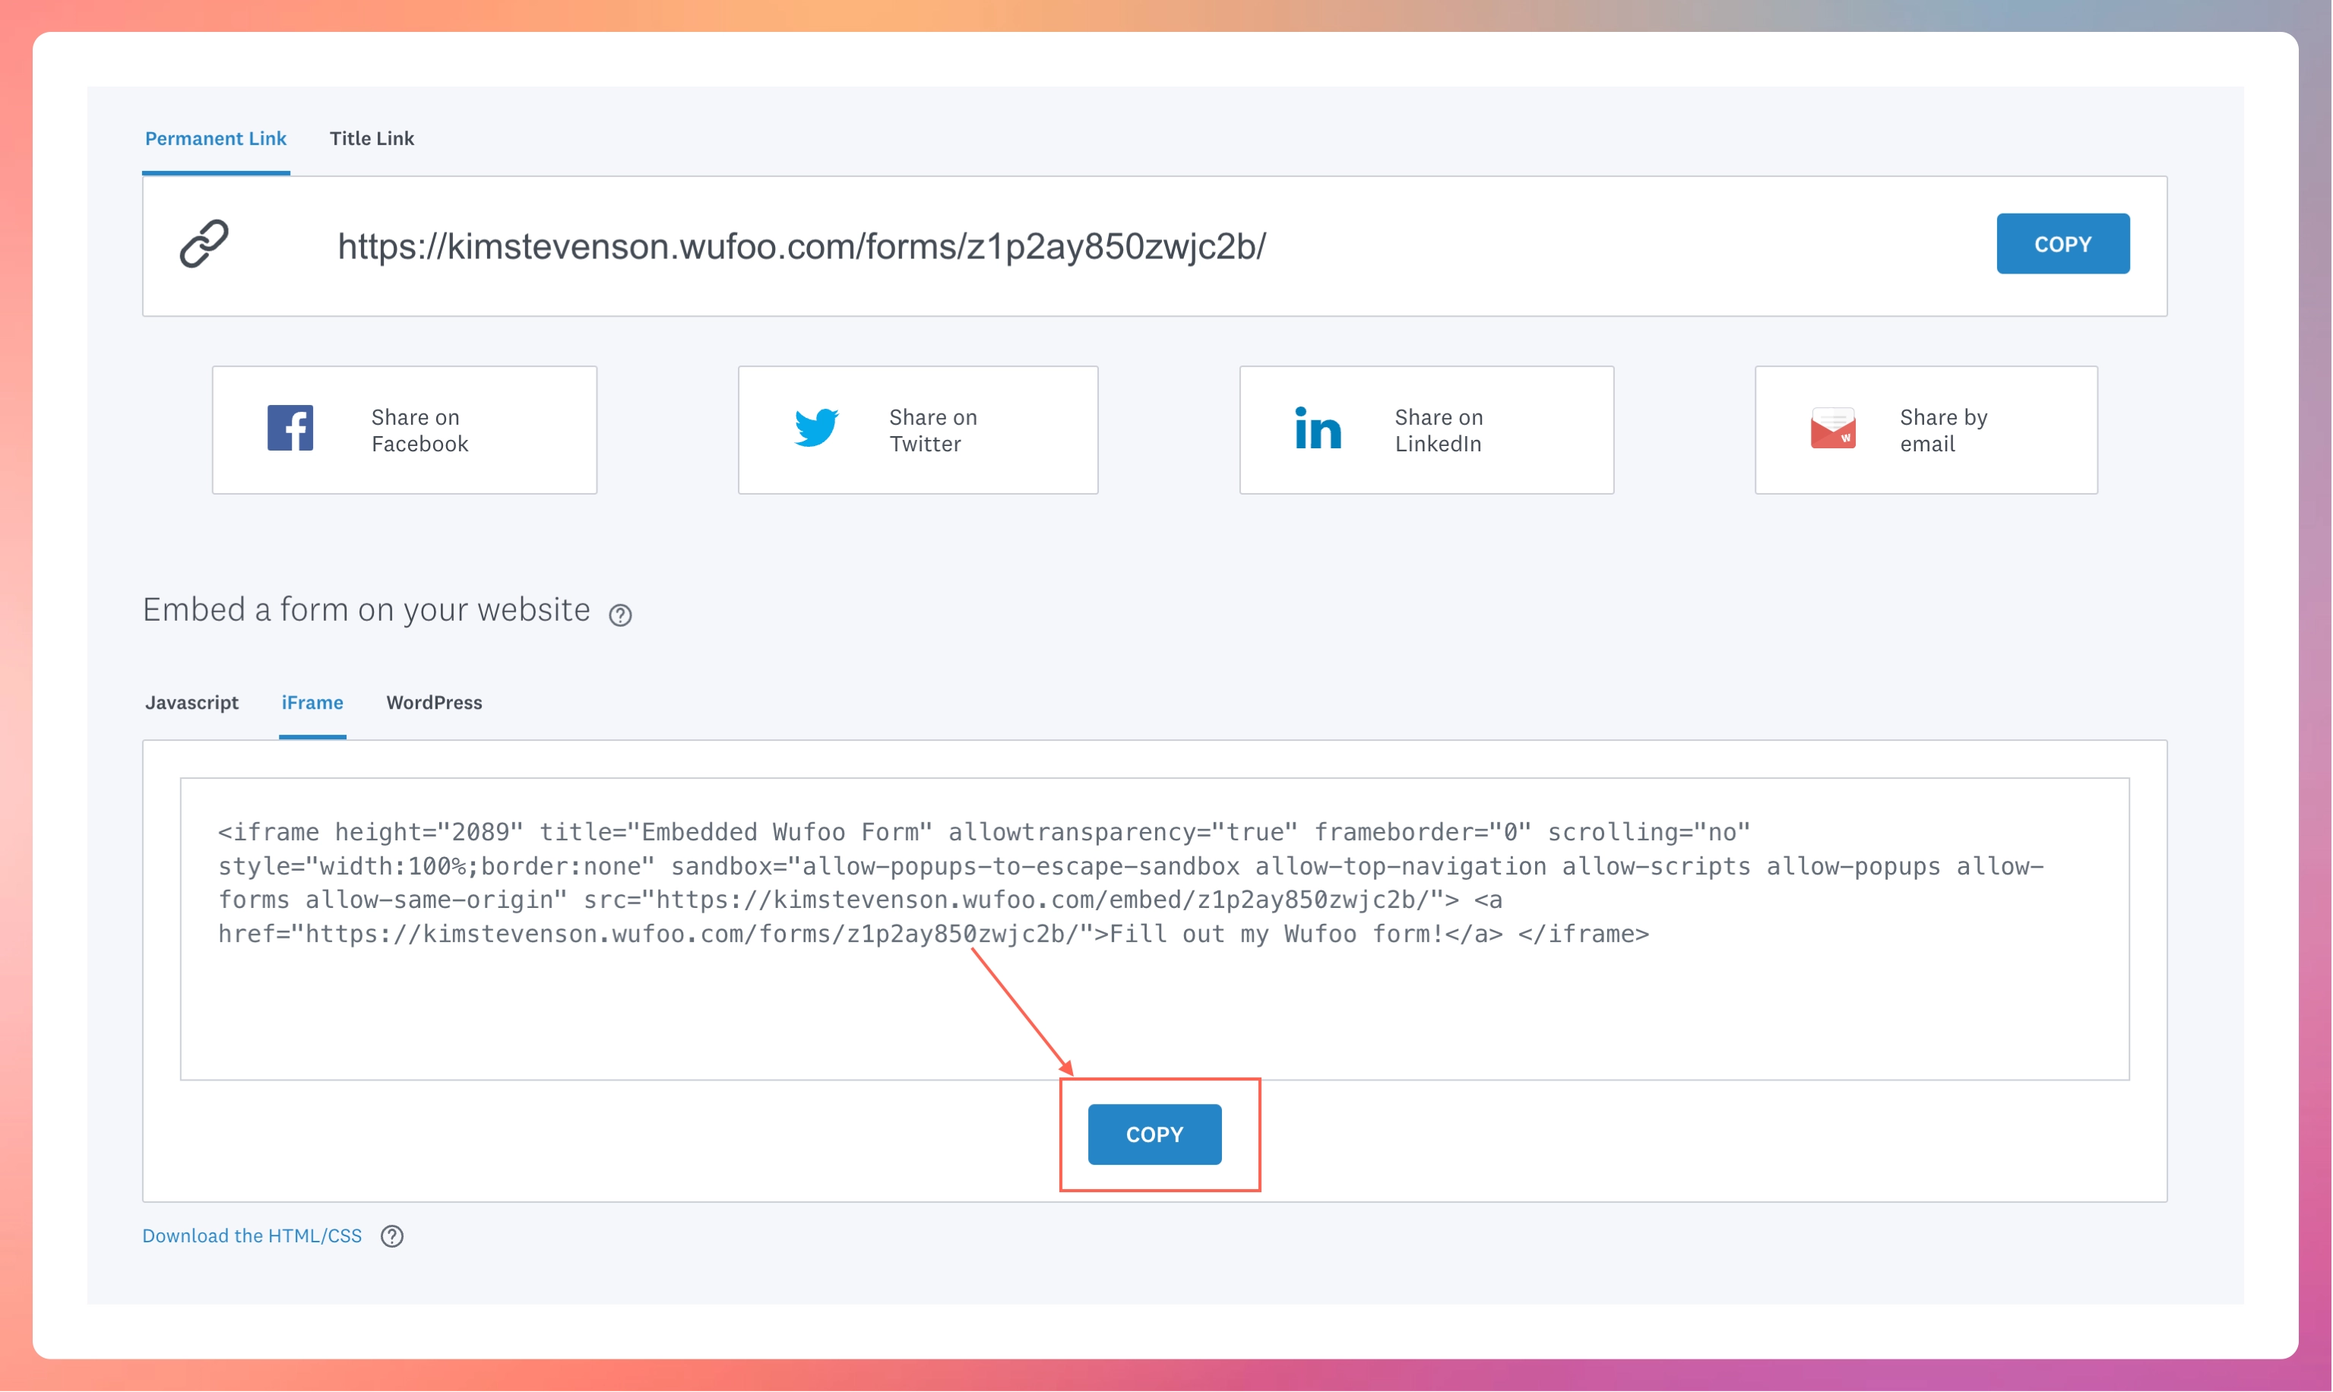Click the chain link icon beside the URL
The image size is (2333, 1392).
coord(204,244)
